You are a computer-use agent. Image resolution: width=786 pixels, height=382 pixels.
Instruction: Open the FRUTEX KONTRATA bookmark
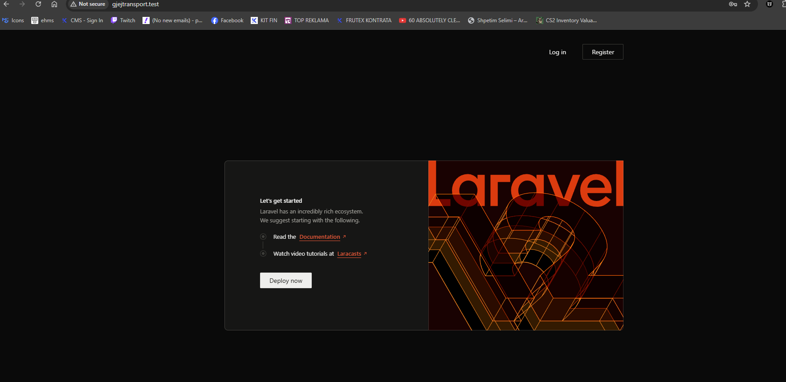(x=364, y=20)
